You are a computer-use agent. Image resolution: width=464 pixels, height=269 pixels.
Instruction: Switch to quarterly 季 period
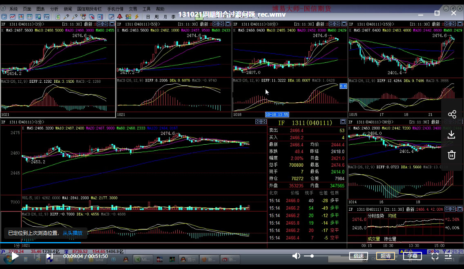174,17
